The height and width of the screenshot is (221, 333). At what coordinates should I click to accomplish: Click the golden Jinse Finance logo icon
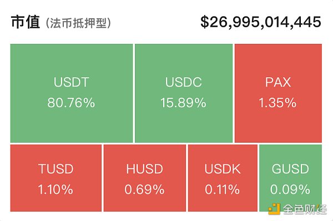coord(274,209)
